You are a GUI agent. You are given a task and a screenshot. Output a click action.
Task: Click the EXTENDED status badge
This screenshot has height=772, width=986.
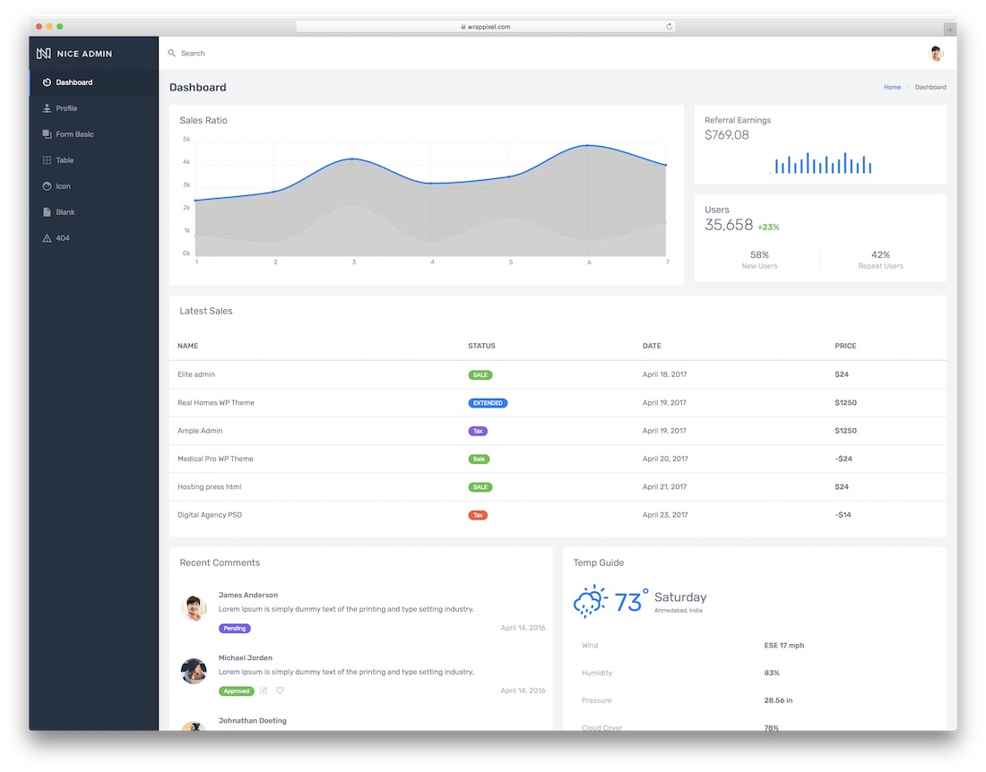[x=488, y=403]
